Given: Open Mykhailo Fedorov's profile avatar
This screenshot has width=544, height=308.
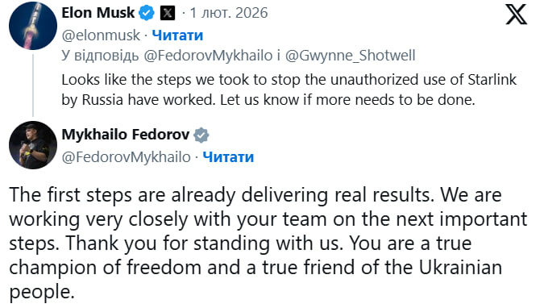Looking at the screenshot, I should point(33,145).
